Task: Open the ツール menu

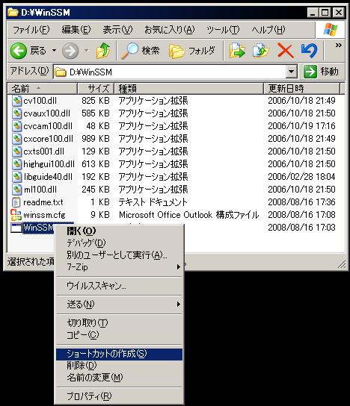Action: click(223, 30)
